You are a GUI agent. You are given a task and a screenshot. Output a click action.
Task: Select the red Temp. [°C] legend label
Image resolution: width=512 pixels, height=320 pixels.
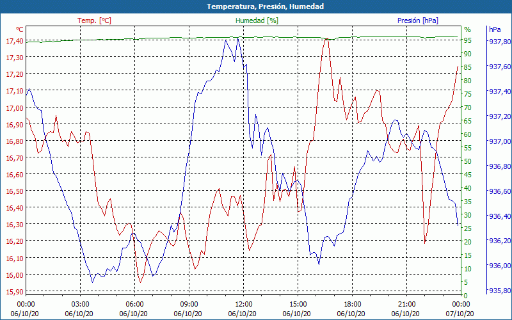click(94, 20)
